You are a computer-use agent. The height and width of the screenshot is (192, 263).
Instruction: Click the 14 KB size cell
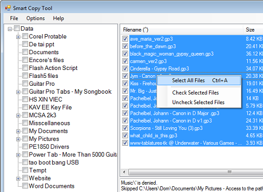pos(252,98)
